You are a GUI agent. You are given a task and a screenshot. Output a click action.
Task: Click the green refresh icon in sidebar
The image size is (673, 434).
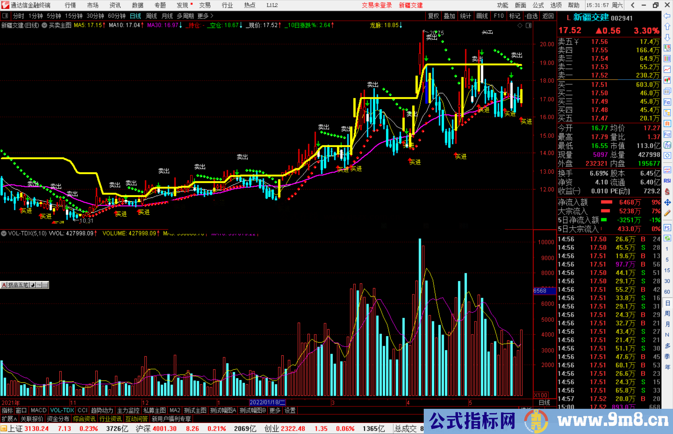[667, 238]
